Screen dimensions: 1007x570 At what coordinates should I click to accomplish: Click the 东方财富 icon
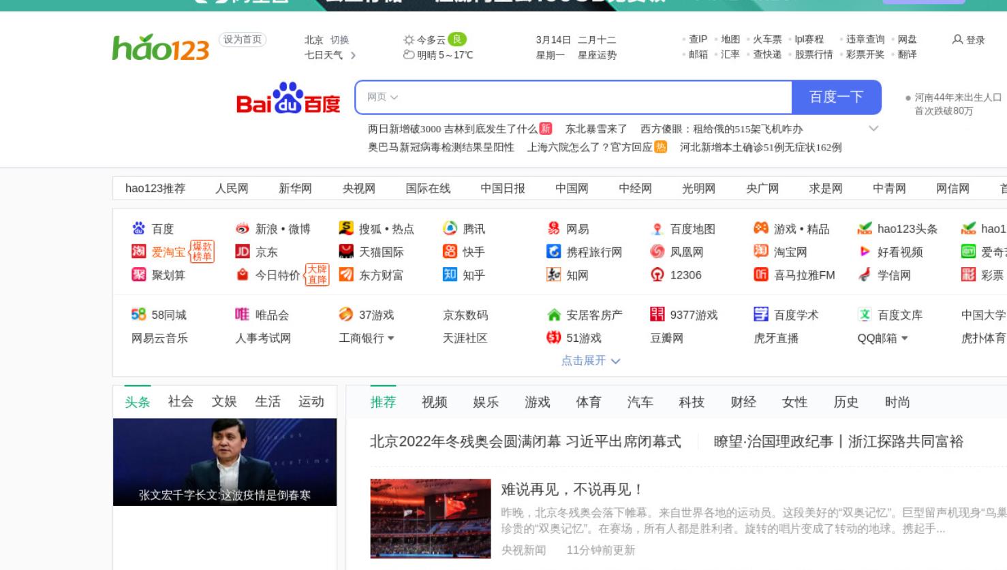point(346,274)
